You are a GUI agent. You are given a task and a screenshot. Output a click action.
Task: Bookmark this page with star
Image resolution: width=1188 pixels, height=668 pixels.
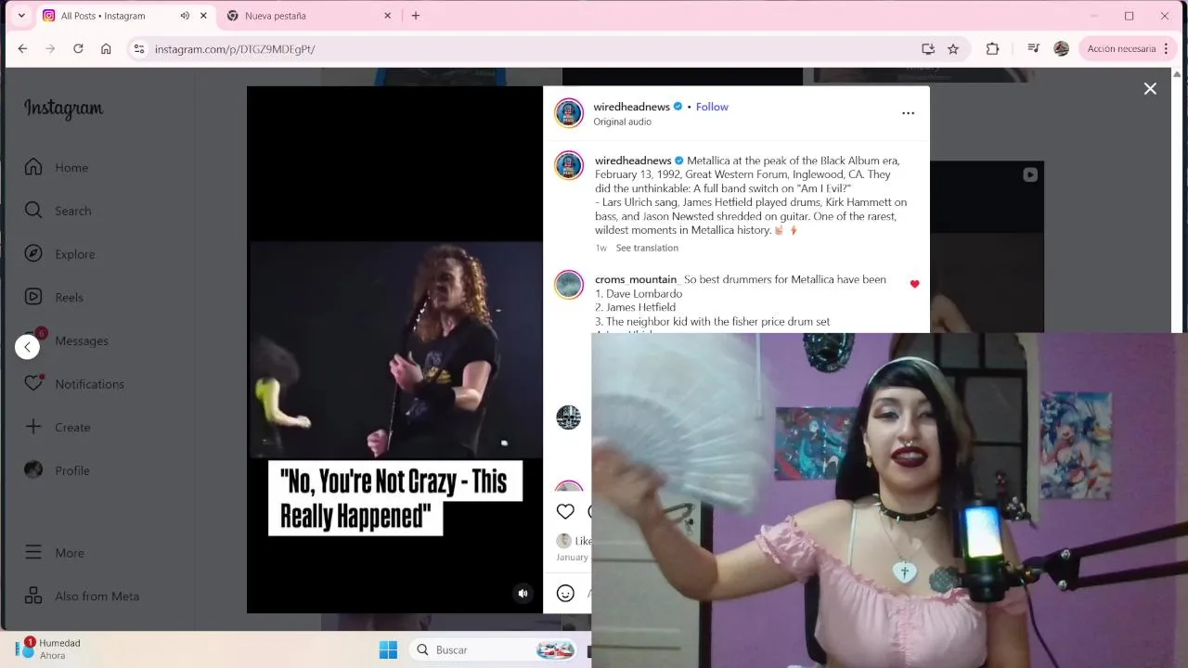click(x=953, y=49)
